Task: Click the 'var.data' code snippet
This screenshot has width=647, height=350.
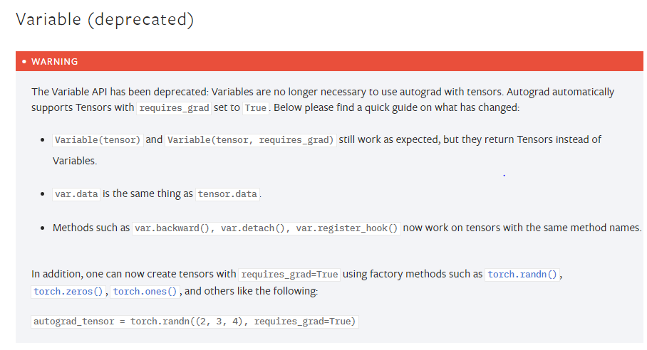Action: point(76,194)
